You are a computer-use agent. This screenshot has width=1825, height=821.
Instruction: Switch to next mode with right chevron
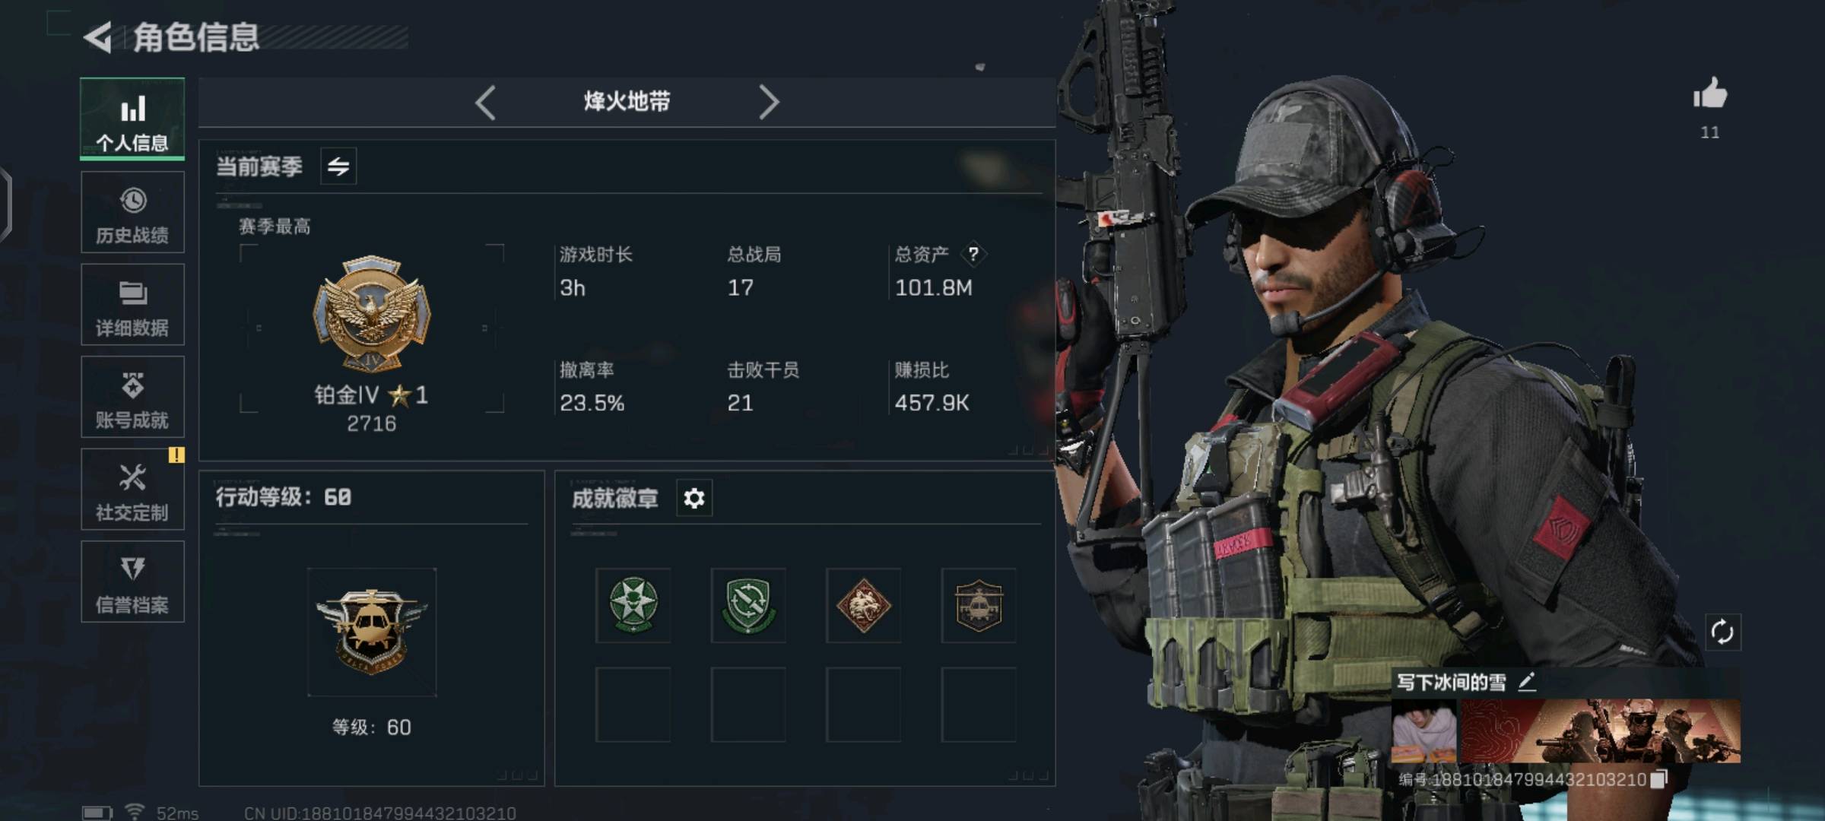[x=769, y=102]
